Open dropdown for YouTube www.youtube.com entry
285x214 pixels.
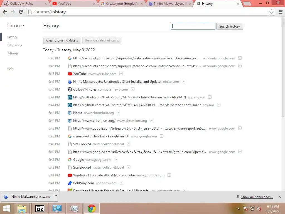point(121,74)
